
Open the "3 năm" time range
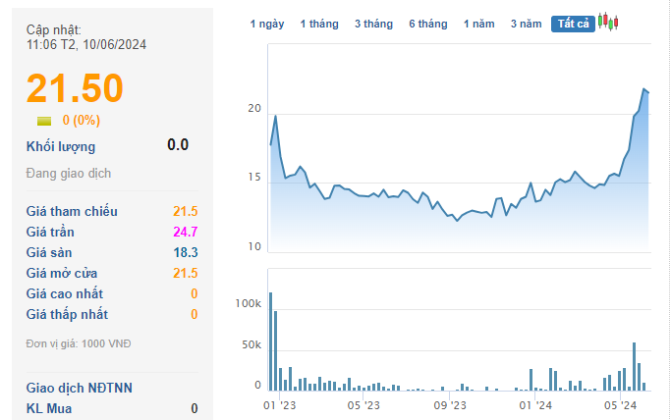(527, 24)
